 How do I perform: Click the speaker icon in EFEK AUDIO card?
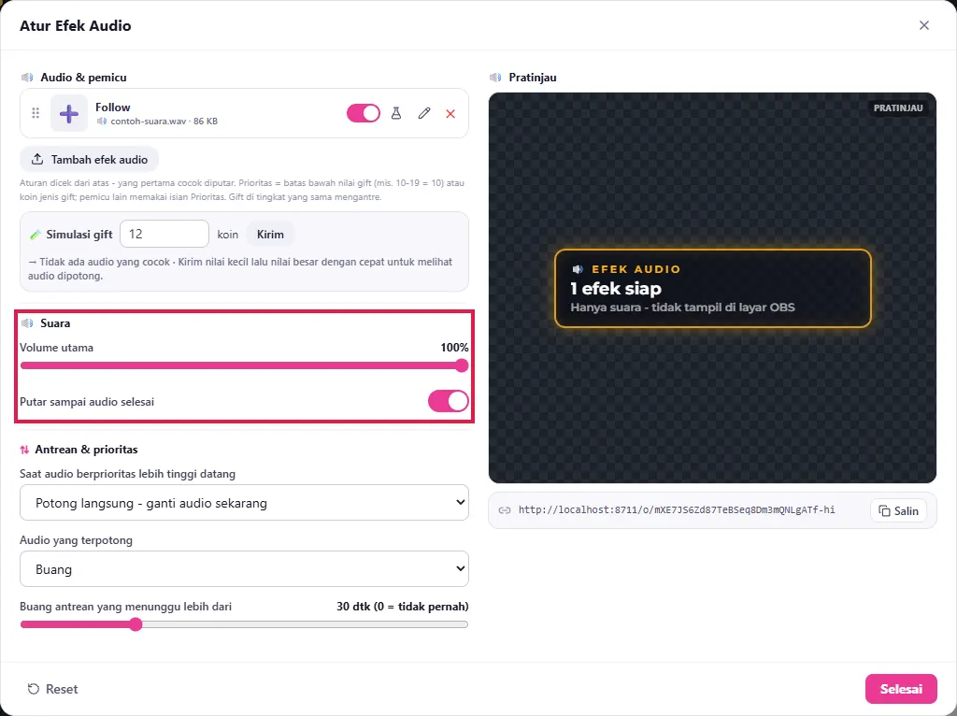pyautogui.click(x=578, y=269)
